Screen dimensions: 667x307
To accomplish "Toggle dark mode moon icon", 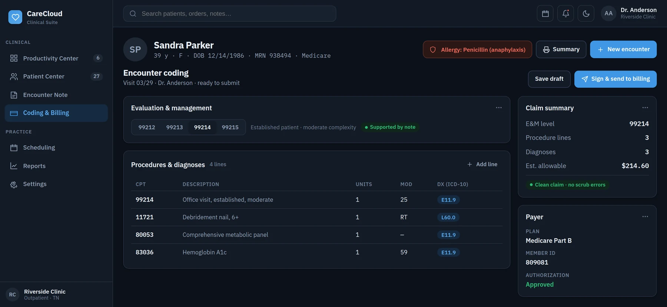I will (586, 14).
